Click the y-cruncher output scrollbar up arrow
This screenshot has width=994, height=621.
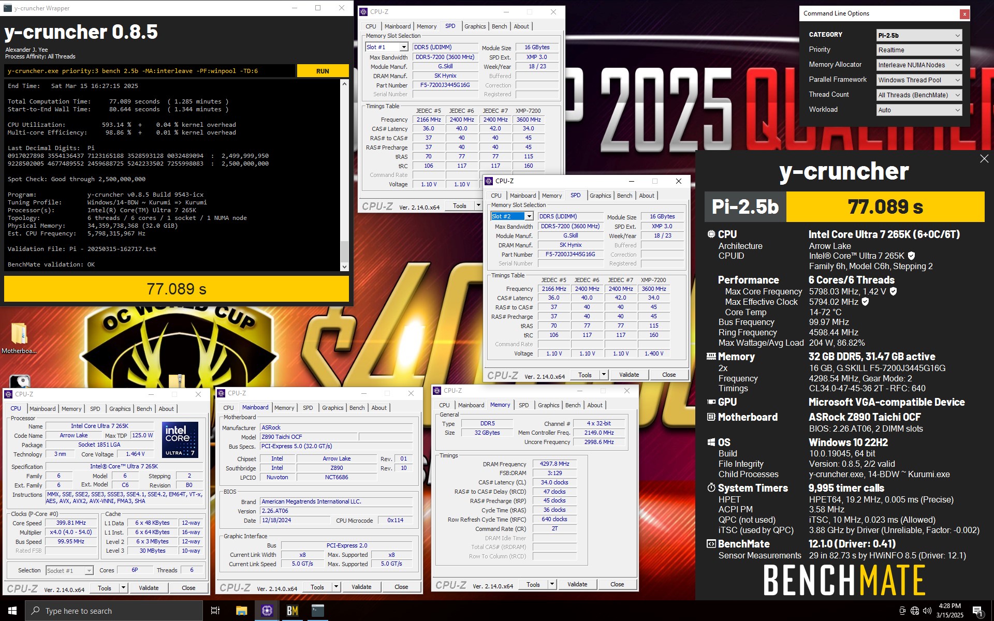pyautogui.click(x=344, y=83)
